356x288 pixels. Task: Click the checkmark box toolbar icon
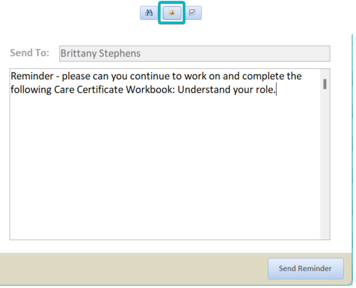(x=193, y=13)
